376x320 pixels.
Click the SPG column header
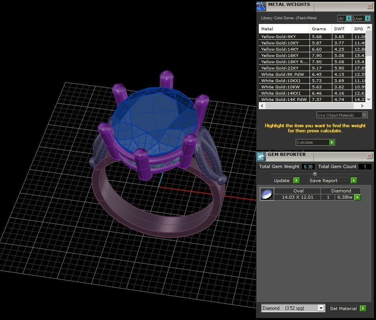coord(359,29)
